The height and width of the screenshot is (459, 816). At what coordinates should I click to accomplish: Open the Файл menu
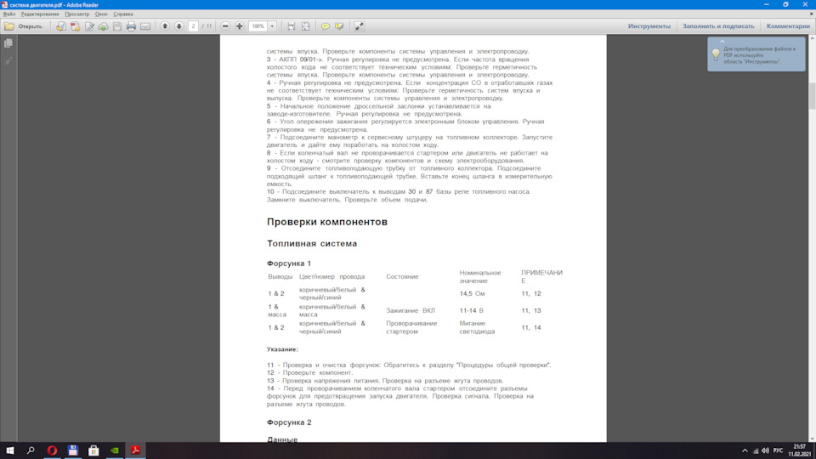pyautogui.click(x=8, y=14)
